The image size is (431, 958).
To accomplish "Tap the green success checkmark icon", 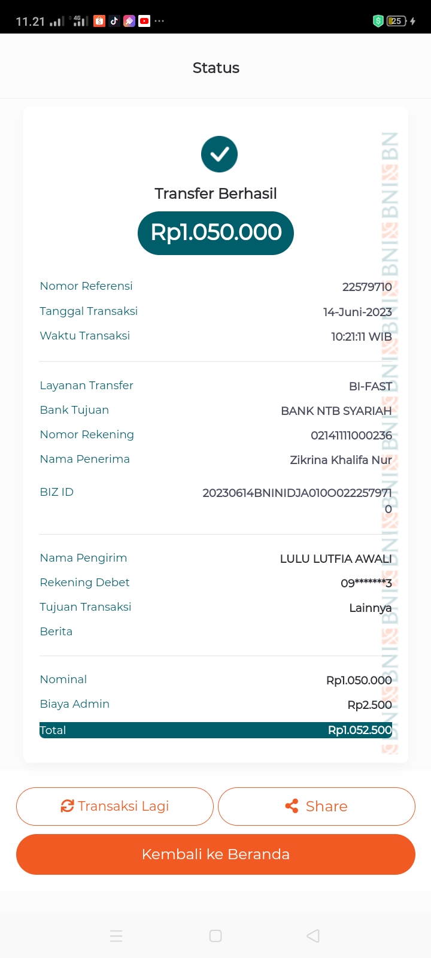I will (x=219, y=154).
